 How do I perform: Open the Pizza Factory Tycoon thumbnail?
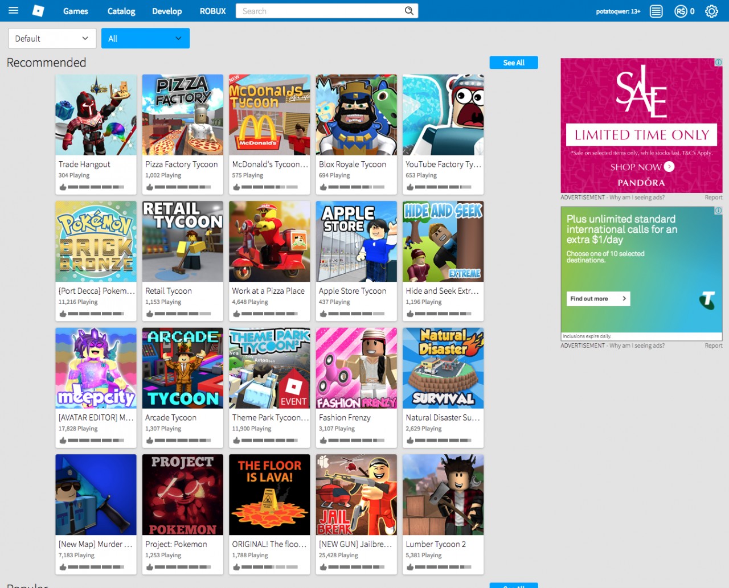click(183, 115)
